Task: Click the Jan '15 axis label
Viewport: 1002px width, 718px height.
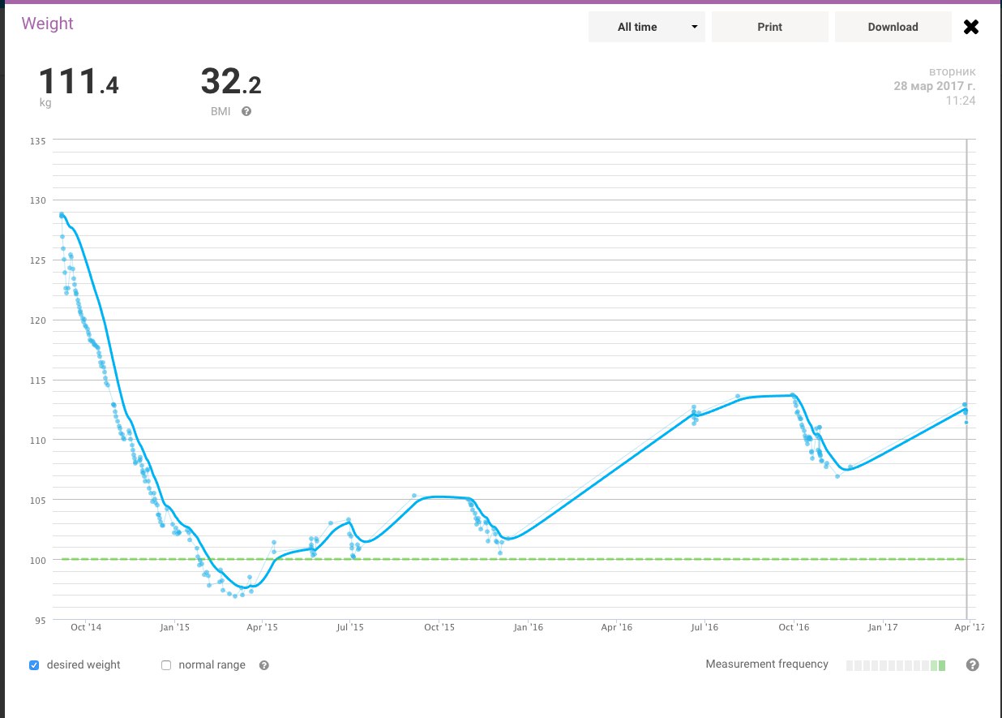Action: [x=174, y=627]
